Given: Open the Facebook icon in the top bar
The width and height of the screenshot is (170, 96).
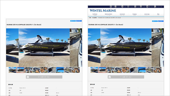Looking at the screenshot, I should pos(116,7).
